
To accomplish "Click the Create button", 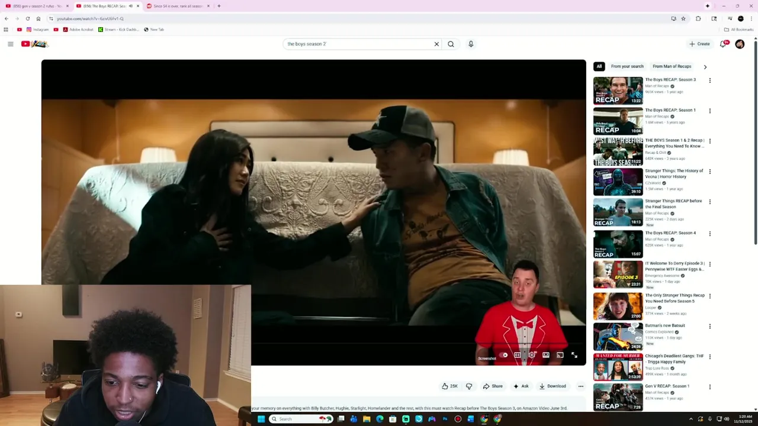I will 699,44.
